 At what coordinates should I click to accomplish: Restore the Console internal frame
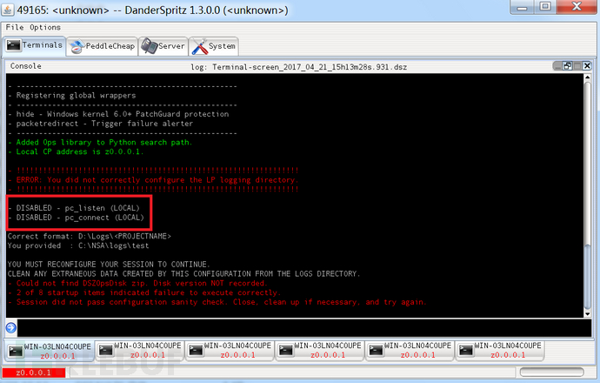coord(568,66)
